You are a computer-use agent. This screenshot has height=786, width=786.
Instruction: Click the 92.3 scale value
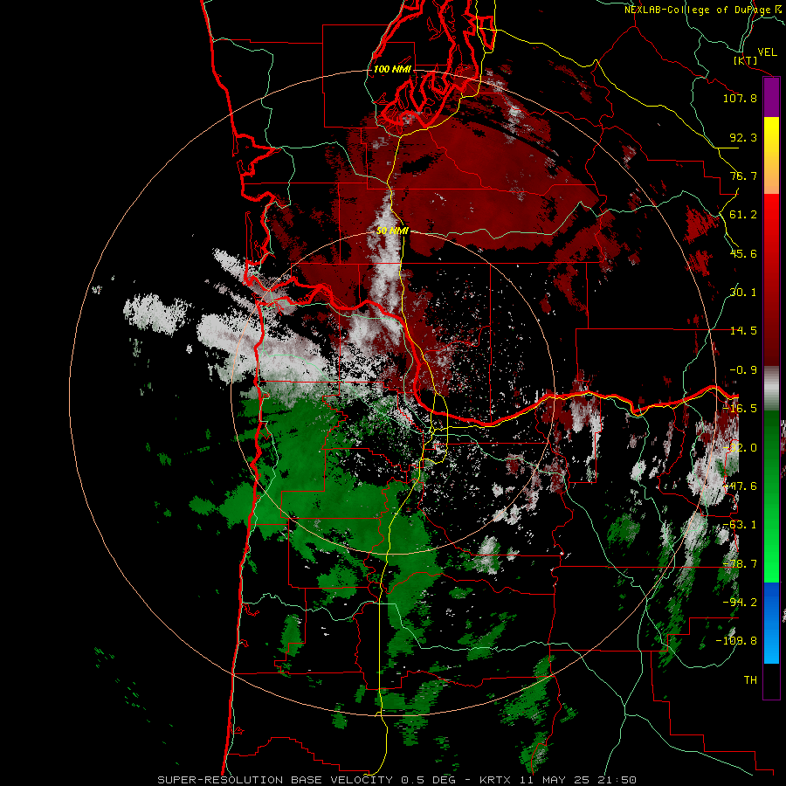coord(743,137)
